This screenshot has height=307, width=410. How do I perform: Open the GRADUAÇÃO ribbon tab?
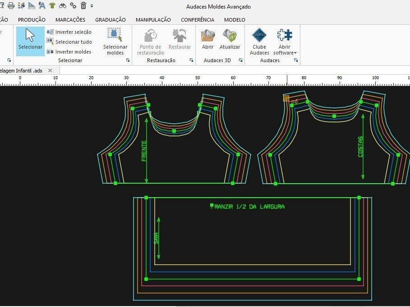[x=111, y=20]
